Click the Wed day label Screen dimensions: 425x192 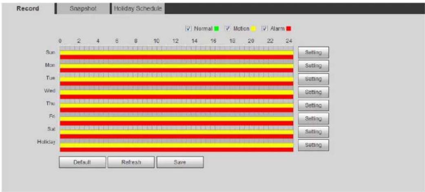(x=50, y=90)
